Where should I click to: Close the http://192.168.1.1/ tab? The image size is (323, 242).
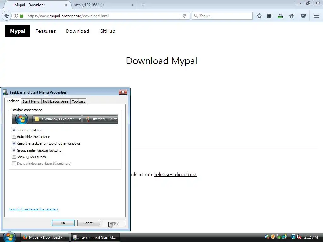(132, 5)
